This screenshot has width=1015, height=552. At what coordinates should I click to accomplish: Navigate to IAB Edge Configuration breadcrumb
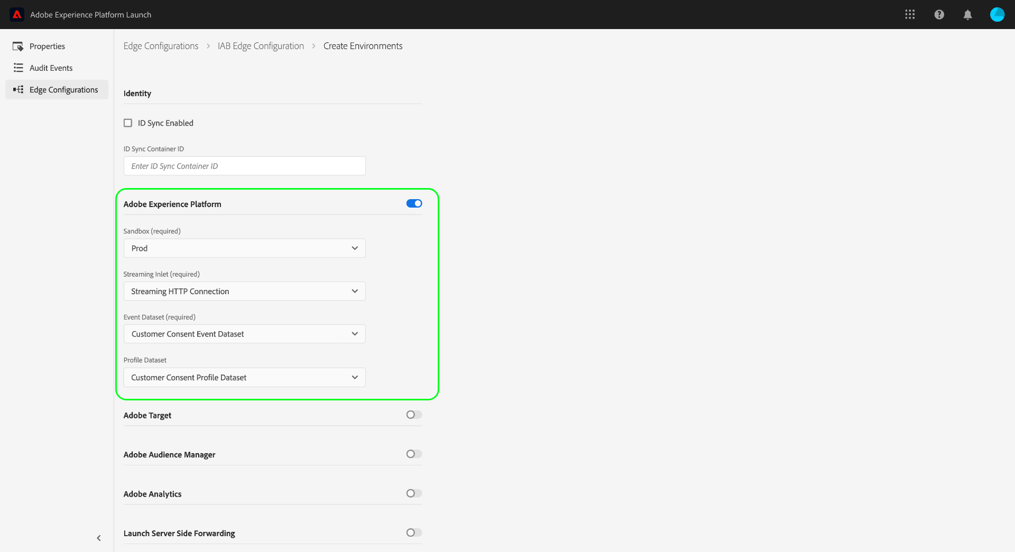coord(261,46)
